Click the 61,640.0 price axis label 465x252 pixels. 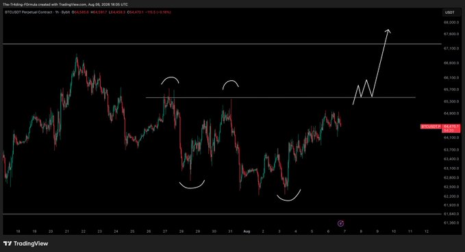click(451, 214)
